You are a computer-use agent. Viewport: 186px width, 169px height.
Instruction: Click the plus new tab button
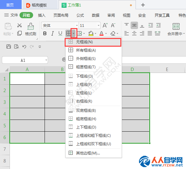click(143, 5)
